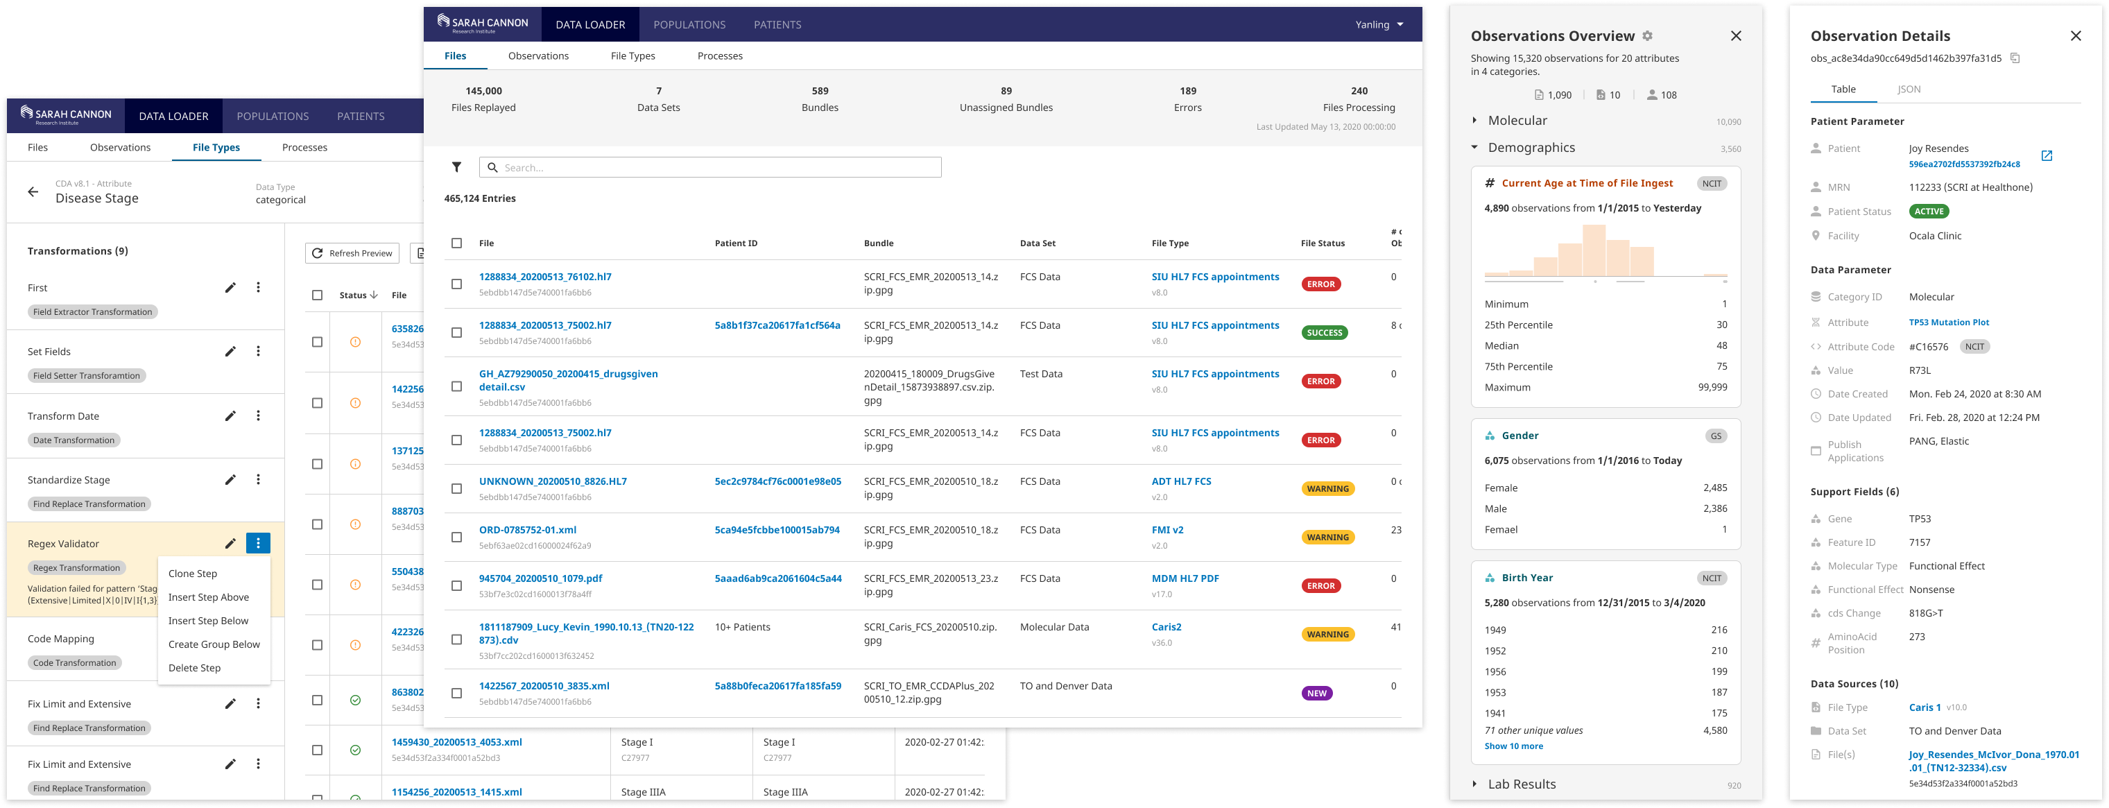
Task: Check the 945704_20200510_1079.pdf row
Action: pyautogui.click(x=457, y=585)
